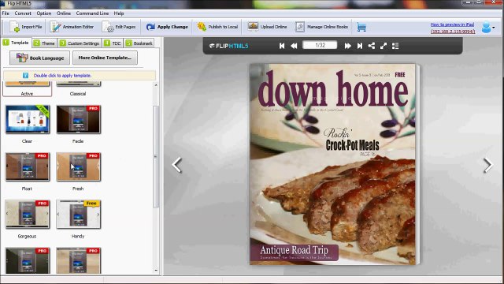
Task: Click the FlipHTML5 logo
Action: tap(229, 46)
